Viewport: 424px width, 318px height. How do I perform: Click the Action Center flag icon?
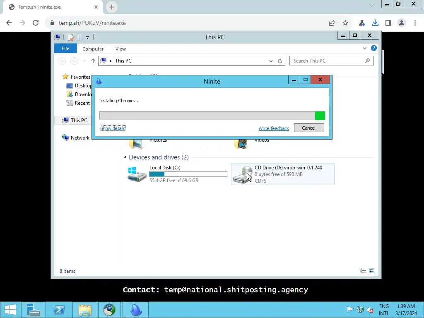point(350,309)
